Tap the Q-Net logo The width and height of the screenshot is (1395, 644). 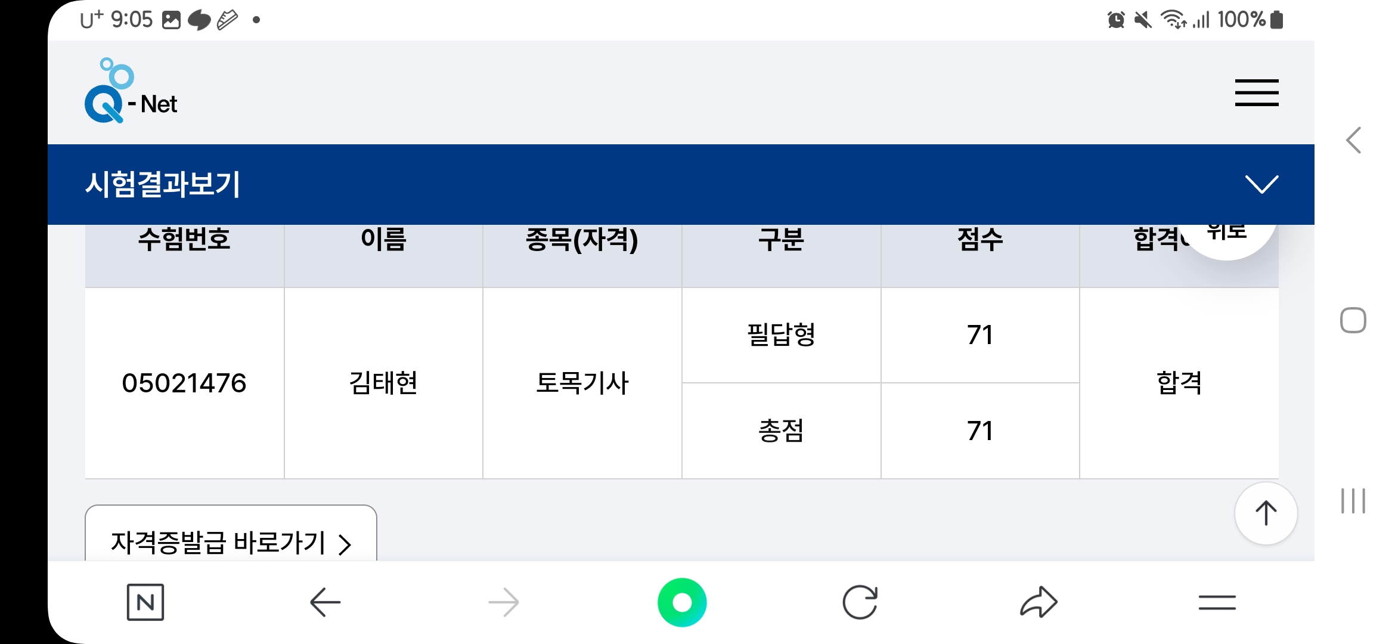[x=131, y=92]
